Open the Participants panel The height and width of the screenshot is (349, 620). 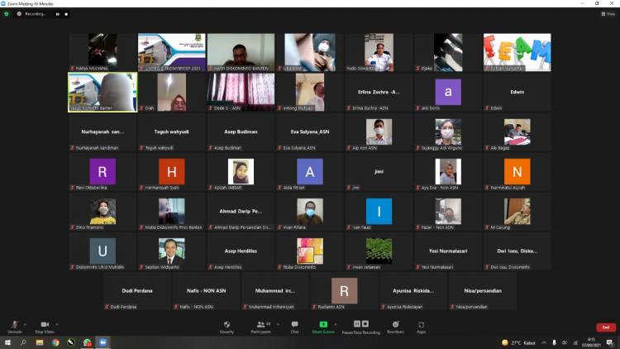[260, 325]
